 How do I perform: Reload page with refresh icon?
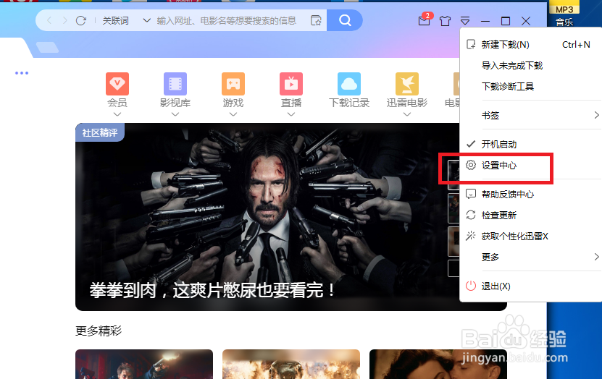coord(81,20)
